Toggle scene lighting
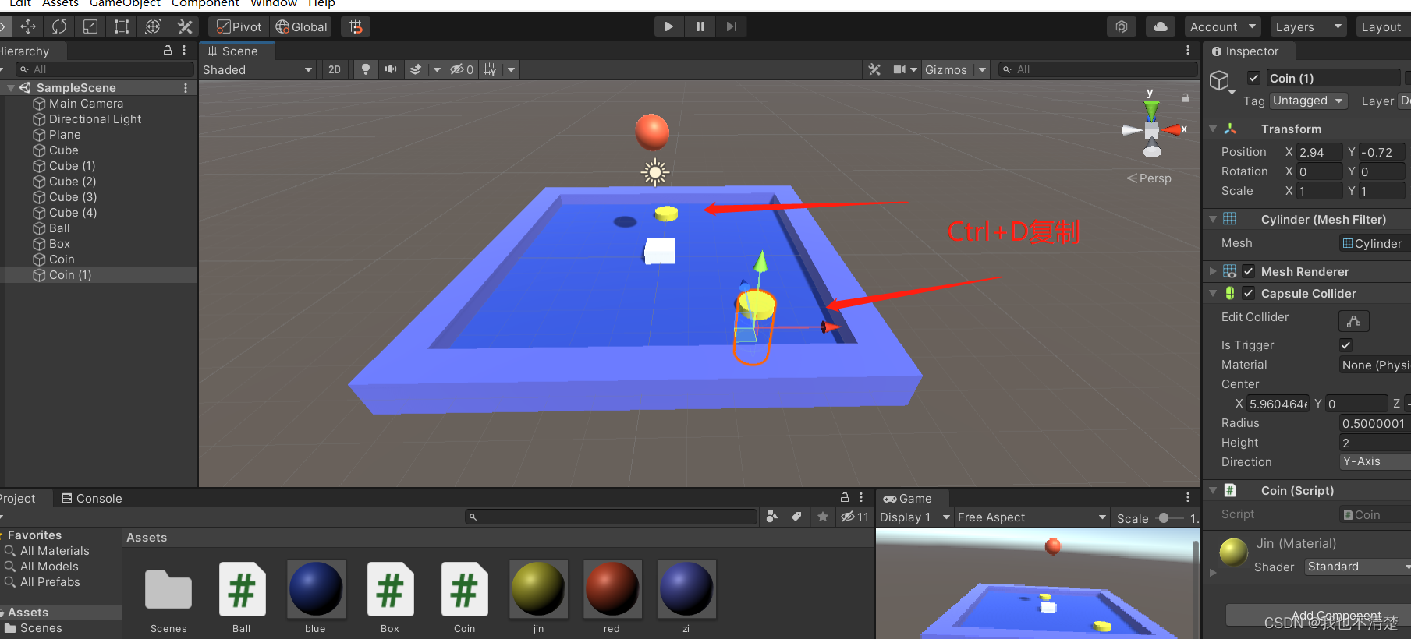This screenshot has height=639, width=1411. point(365,69)
